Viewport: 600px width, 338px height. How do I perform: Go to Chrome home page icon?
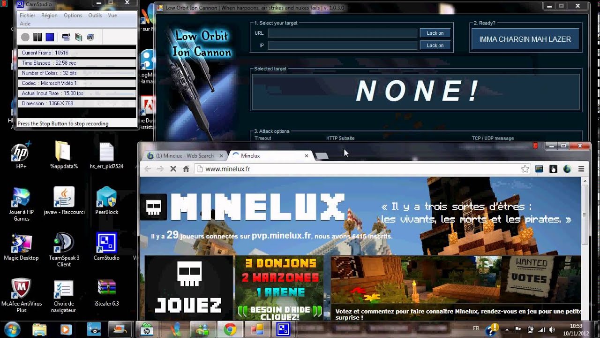pyautogui.click(x=186, y=169)
